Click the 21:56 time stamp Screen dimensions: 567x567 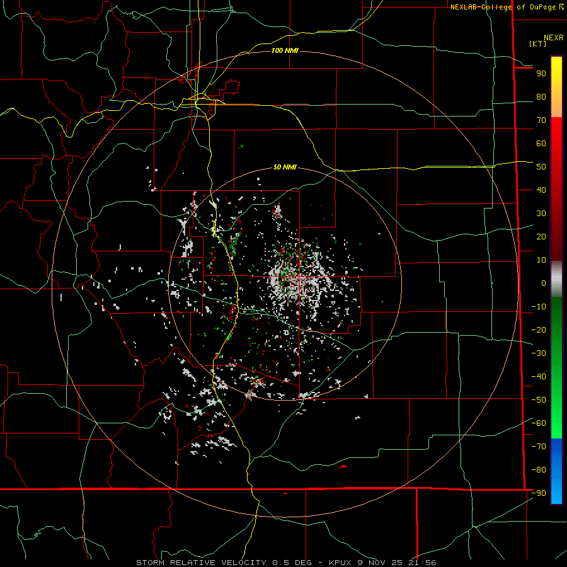tap(422, 563)
